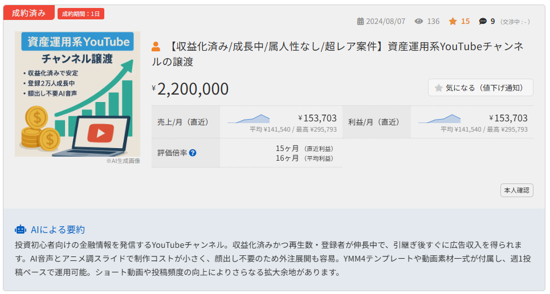Click the AIによる要約 heading
The height and width of the screenshot is (294, 550).
point(58,230)
